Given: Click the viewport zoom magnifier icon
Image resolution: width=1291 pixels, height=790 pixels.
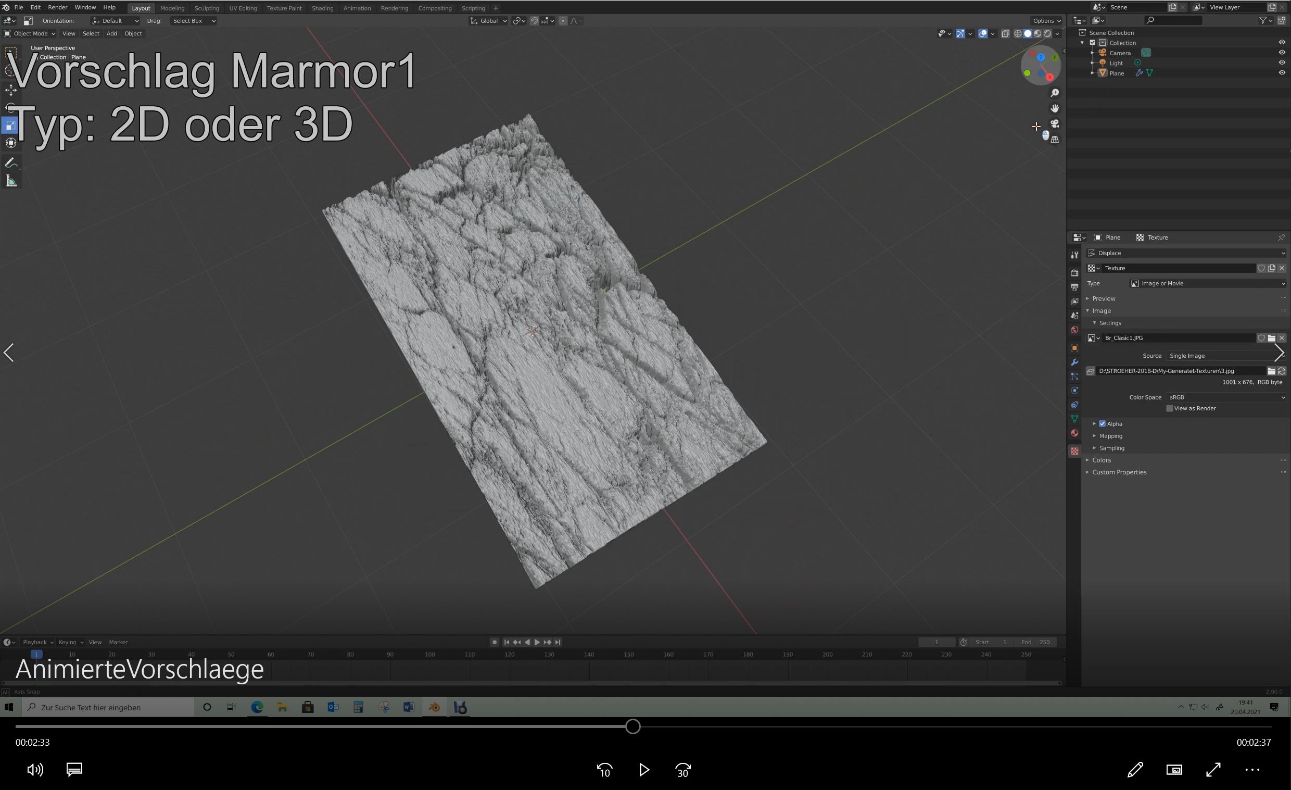Looking at the screenshot, I should point(1055,93).
